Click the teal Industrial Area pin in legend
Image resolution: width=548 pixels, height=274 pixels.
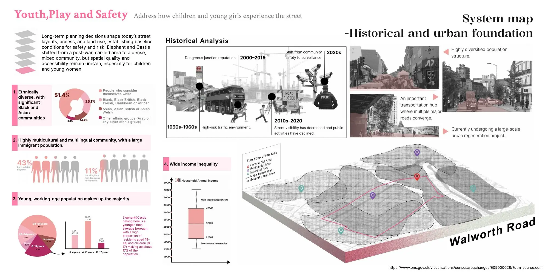point(248,174)
